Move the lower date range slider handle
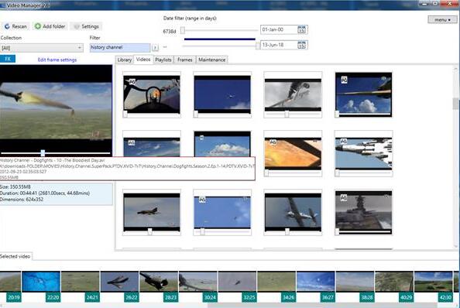The height and width of the screenshot is (308, 460). [x=258, y=46]
